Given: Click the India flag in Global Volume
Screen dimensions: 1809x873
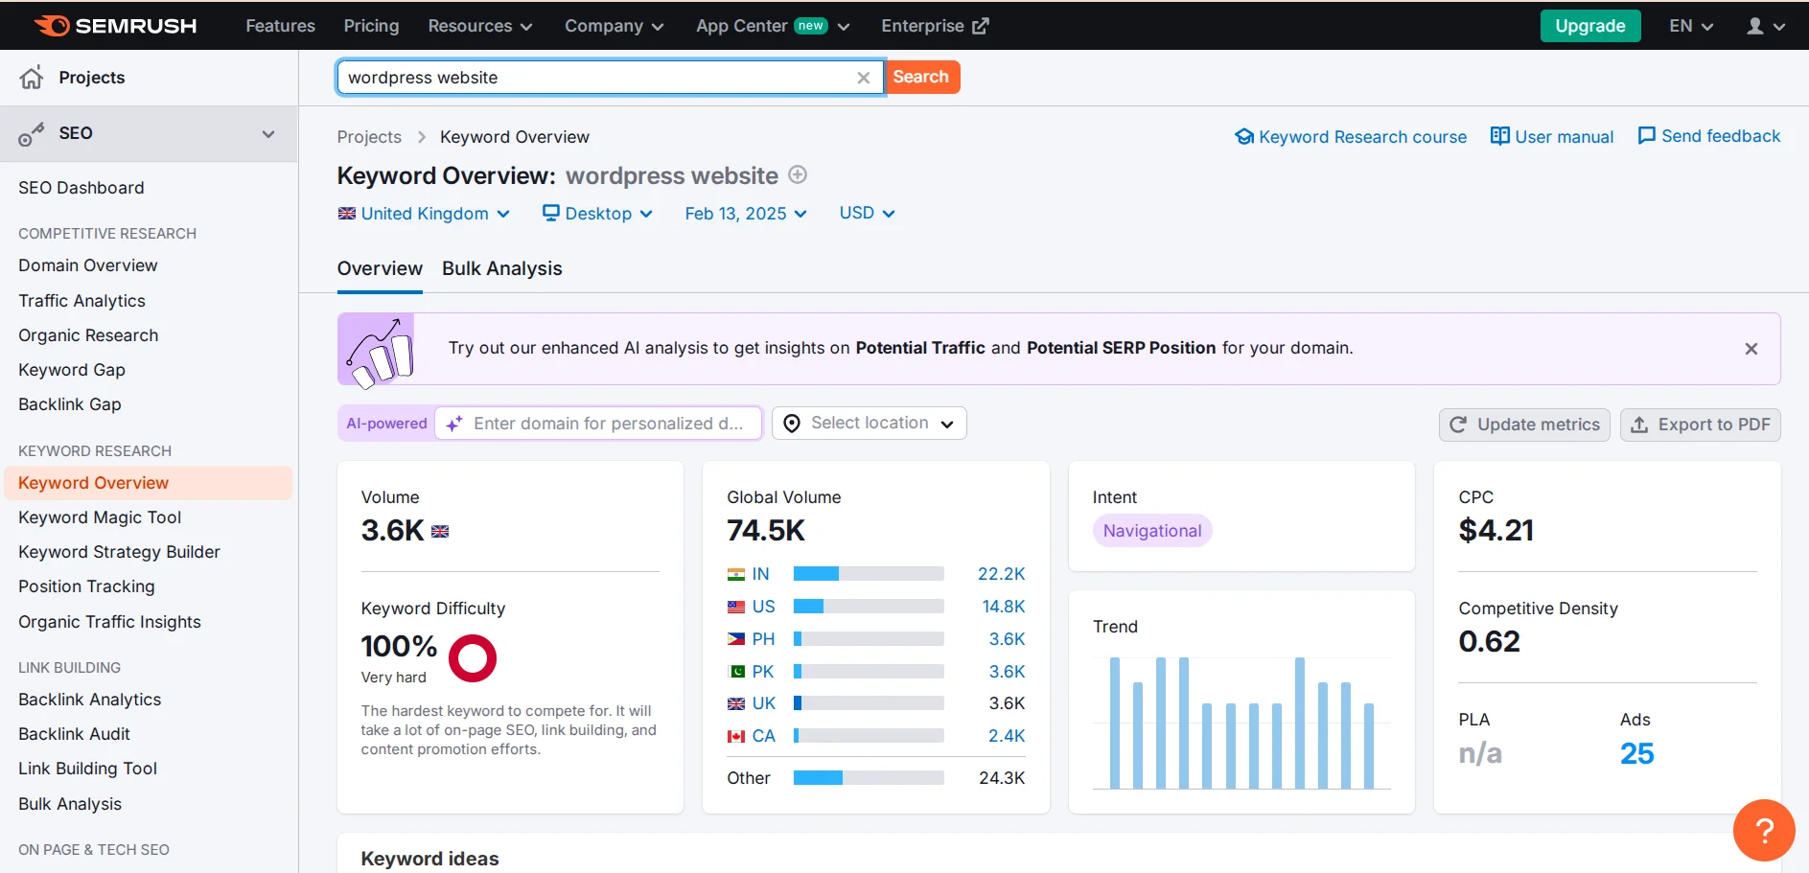Looking at the screenshot, I should pyautogui.click(x=736, y=574).
